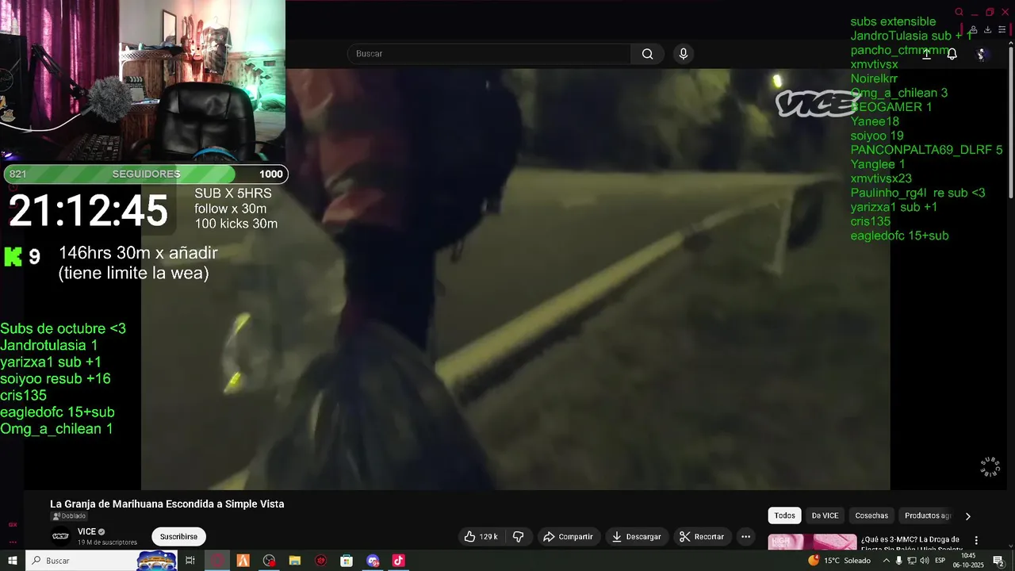Open browser downloads icon

987,30
